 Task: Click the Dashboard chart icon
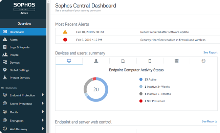click(5, 32)
